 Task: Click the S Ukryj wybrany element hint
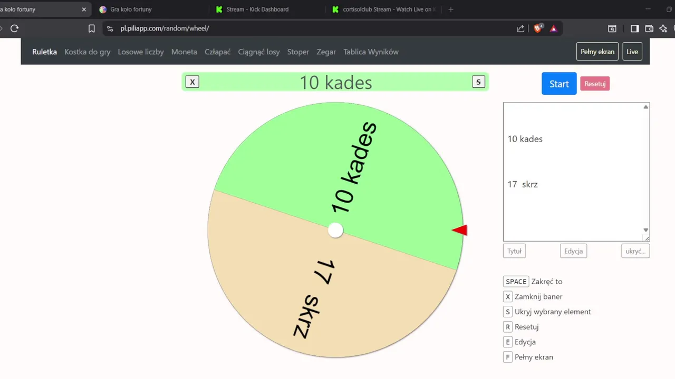(x=547, y=312)
